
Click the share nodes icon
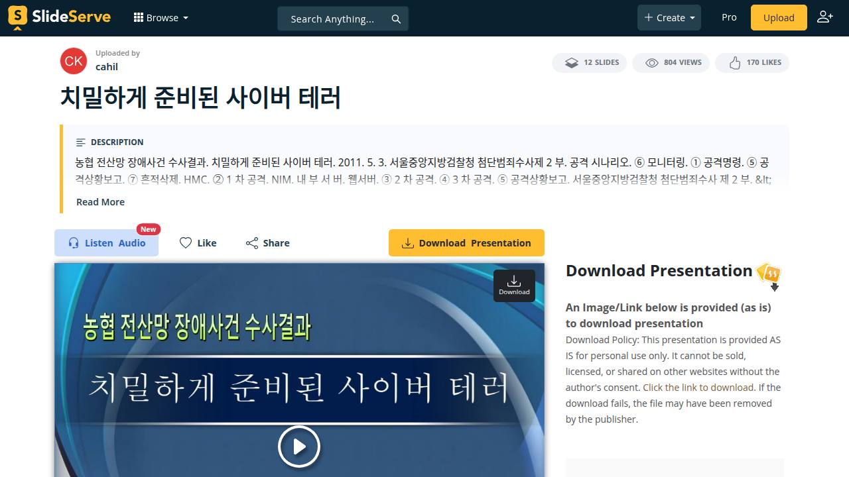coord(252,243)
